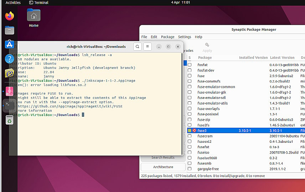Click the Home folder desktop icon
Screen dimensions: 305x192
[33, 18]
